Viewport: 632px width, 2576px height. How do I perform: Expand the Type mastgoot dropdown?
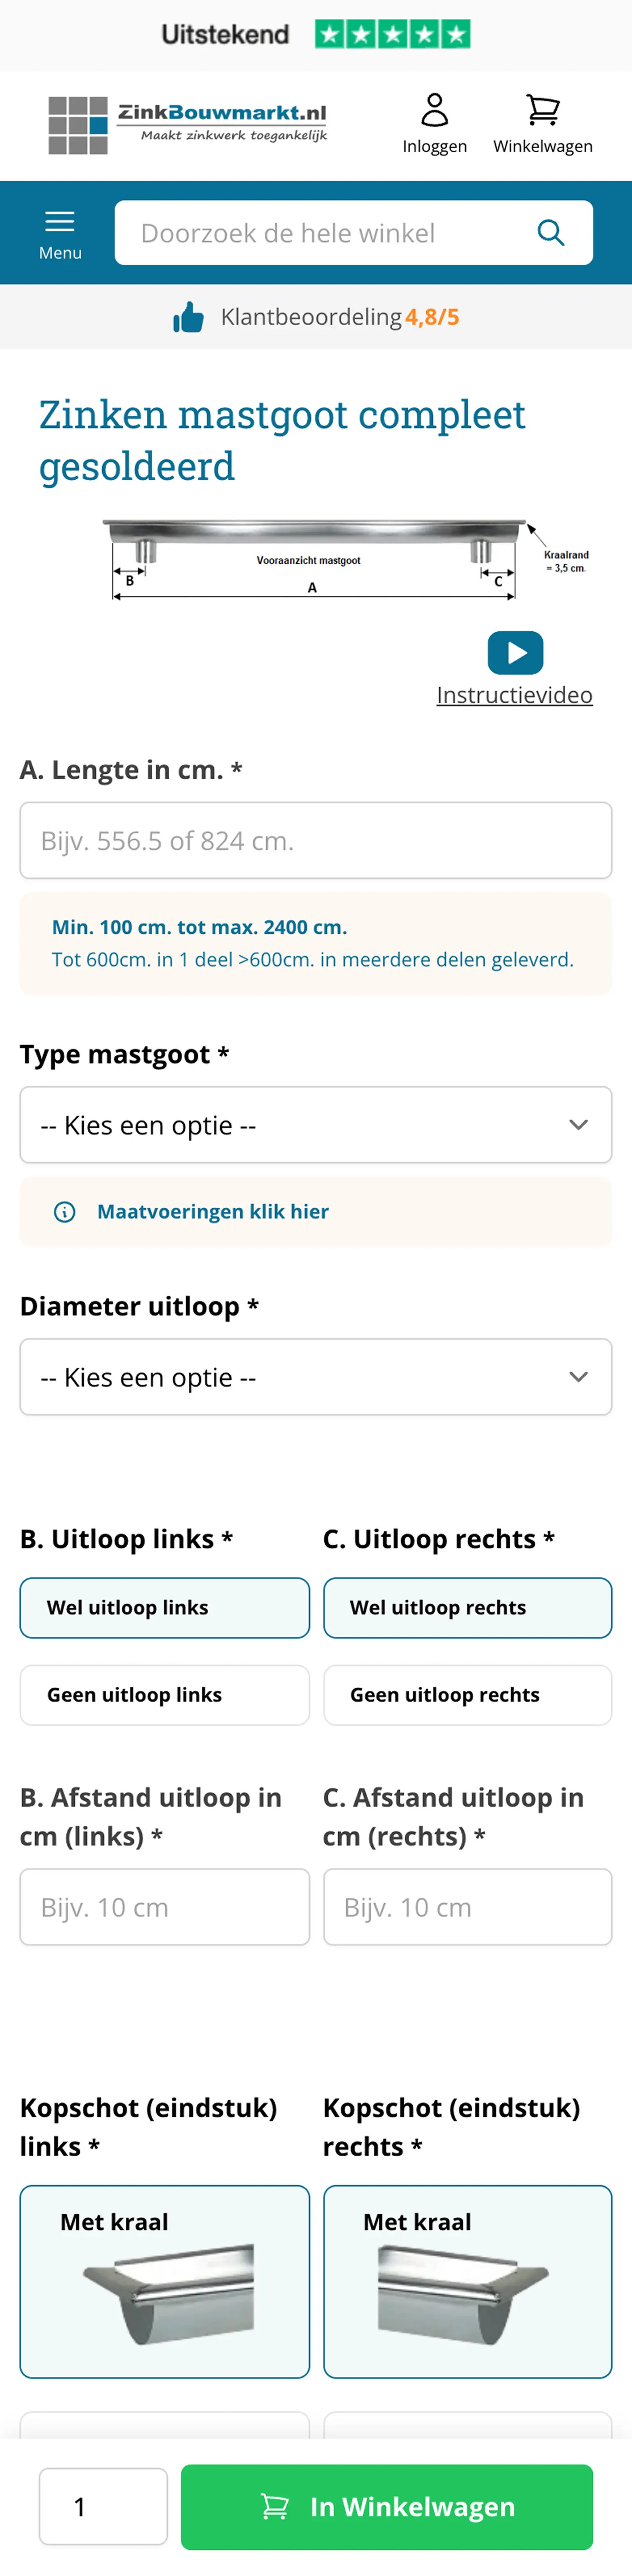316,1125
